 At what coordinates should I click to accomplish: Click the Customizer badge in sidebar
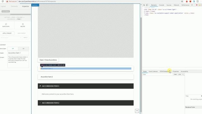click(6, 11)
